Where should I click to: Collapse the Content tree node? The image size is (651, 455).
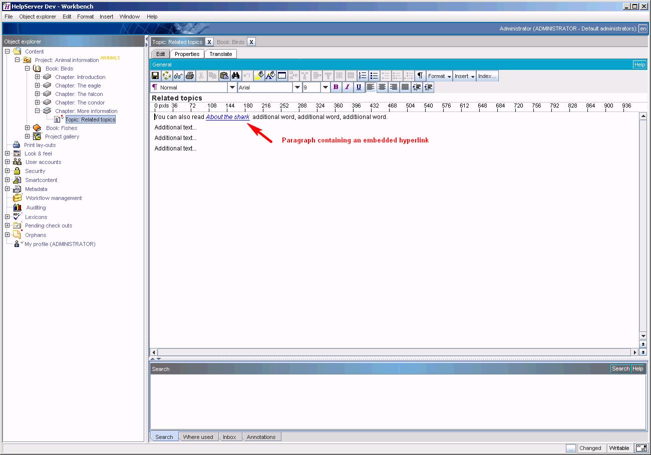pyautogui.click(x=8, y=51)
